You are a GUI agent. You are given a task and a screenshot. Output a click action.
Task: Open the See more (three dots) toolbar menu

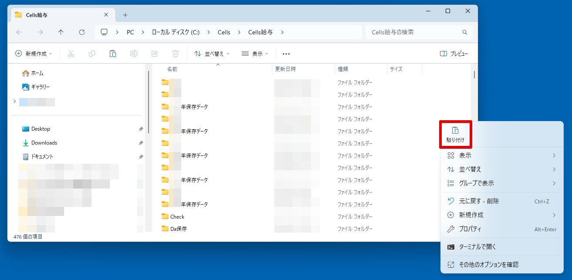pos(286,54)
